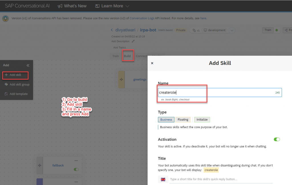Switch to the Train tab
This screenshot has width=292, height=185.
tap(115, 56)
